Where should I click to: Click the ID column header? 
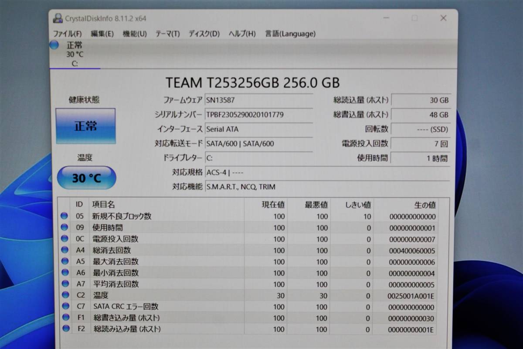(x=80, y=204)
